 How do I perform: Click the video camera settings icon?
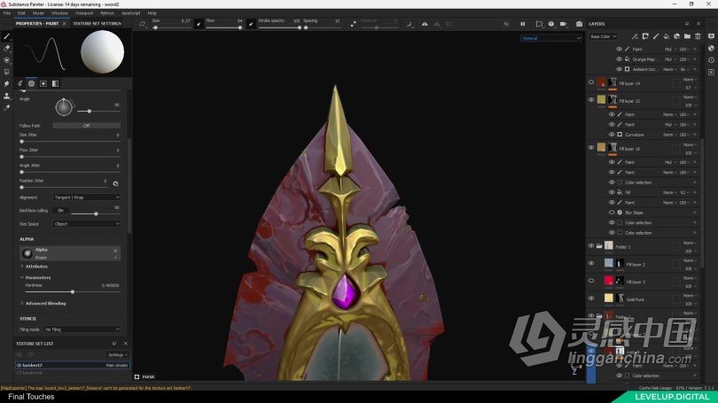click(x=563, y=24)
